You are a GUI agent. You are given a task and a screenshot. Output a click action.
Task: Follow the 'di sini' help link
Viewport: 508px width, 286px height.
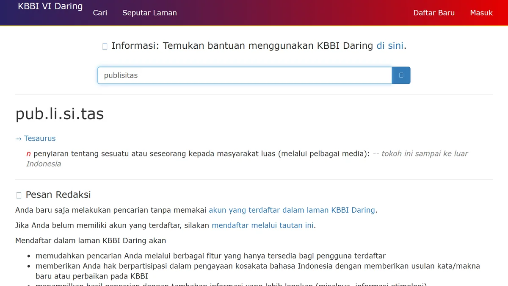point(390,46)
